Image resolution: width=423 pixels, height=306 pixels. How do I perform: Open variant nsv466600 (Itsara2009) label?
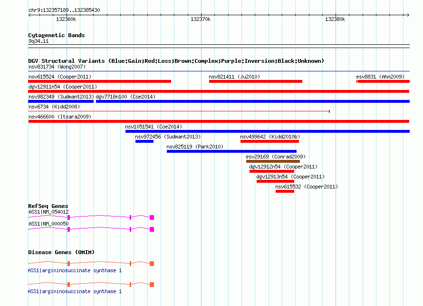[60, 117]
